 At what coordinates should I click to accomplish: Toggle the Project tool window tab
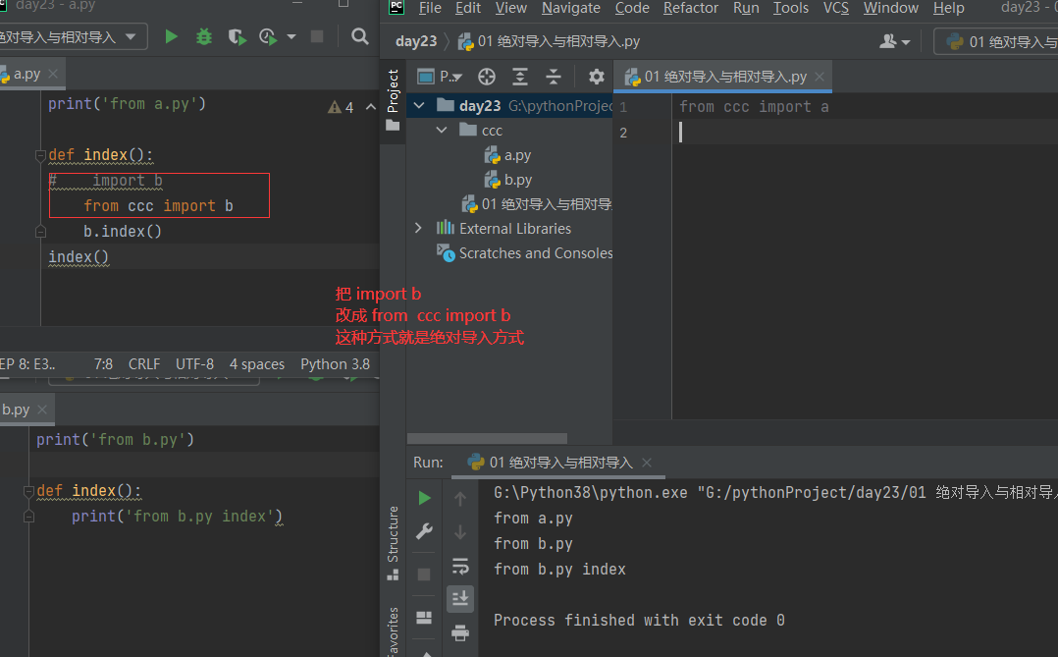pos(393,100)
